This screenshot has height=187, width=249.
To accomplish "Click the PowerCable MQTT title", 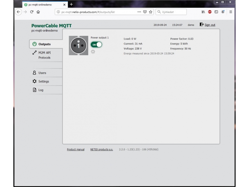I will [x=51, y=26].
